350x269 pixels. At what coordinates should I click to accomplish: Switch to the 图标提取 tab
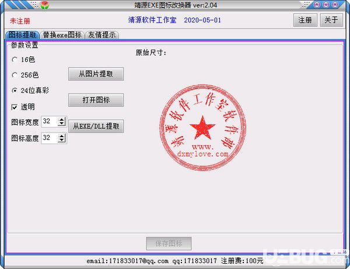[22, 35]
